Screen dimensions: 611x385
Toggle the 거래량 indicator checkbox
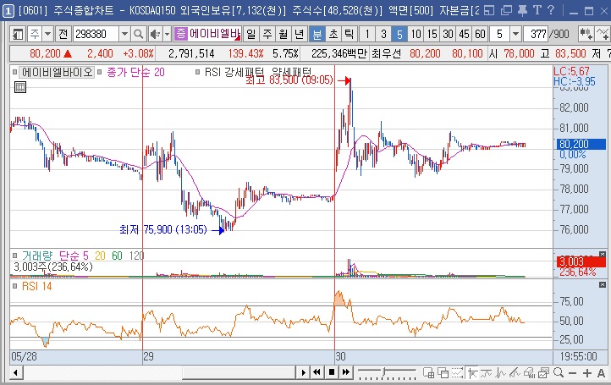pos(14,256)
